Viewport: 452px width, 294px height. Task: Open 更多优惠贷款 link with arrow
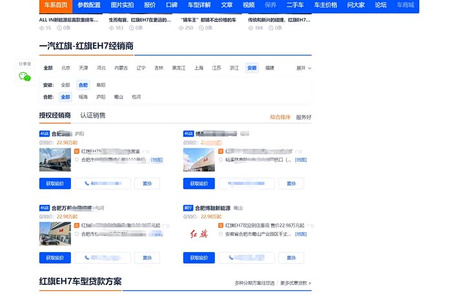coord(296,283)
